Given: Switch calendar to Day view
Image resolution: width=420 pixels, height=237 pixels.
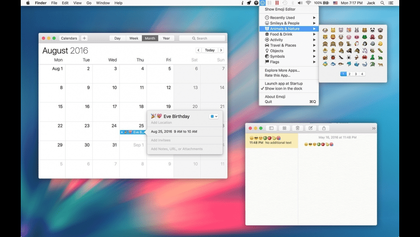Looking at the screenshot, I should (x=117, y=38).
